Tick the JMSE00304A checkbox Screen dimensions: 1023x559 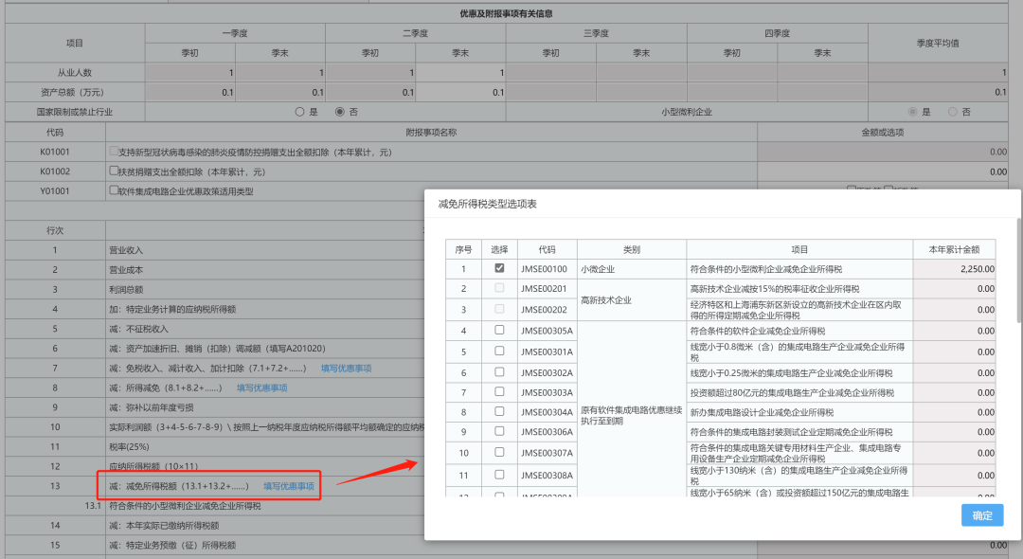499,411
